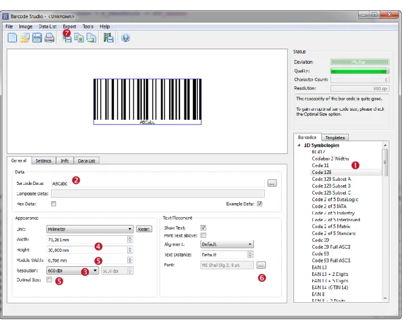
Task: Open the Alignment Default dropdown
Action: click(226, 244)
